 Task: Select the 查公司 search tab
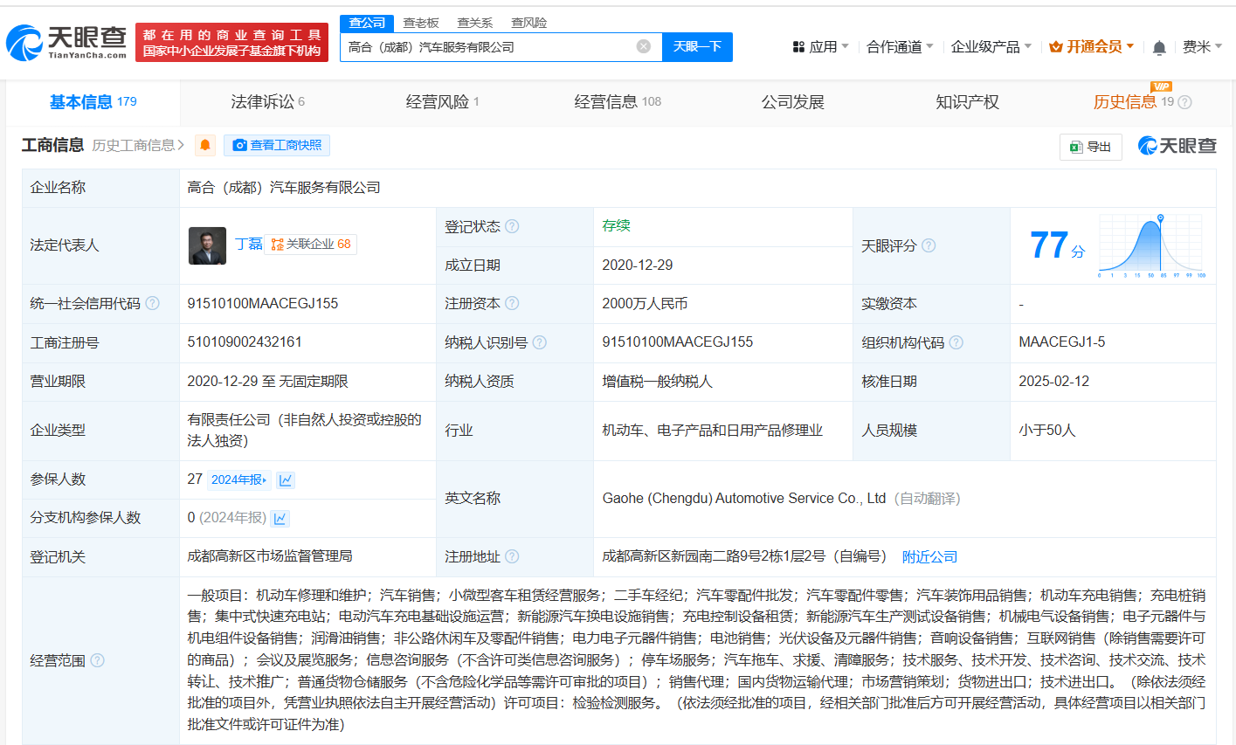(367, 23)
